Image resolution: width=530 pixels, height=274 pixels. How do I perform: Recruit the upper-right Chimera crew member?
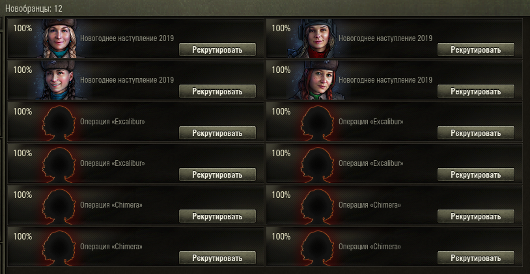coord(476,216)
